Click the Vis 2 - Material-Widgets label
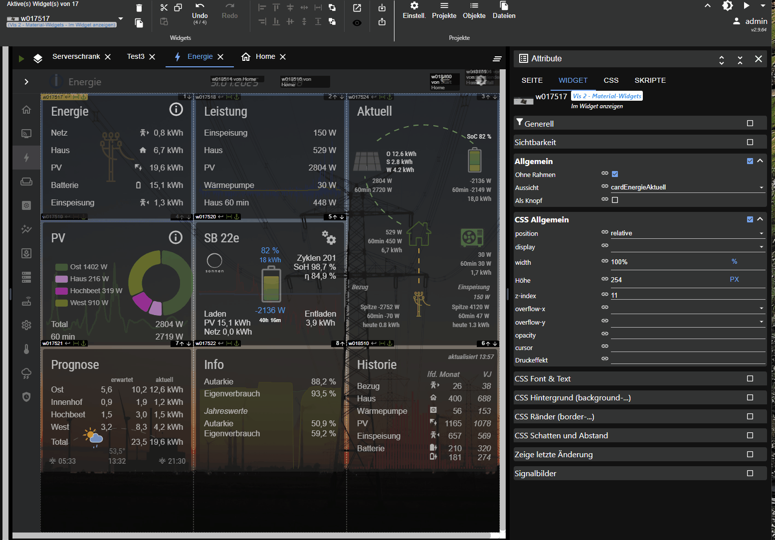The image size is (775, 540). (606, 96)
